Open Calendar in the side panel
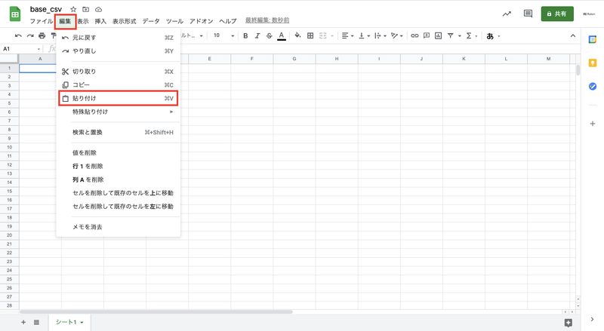The height and width of the screenshot is (331, 604). coord(593,39)
